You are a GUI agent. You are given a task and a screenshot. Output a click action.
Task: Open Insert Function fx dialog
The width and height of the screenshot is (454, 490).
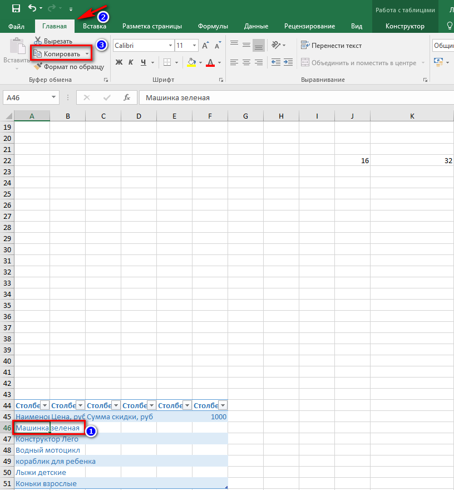click(127, 98)
